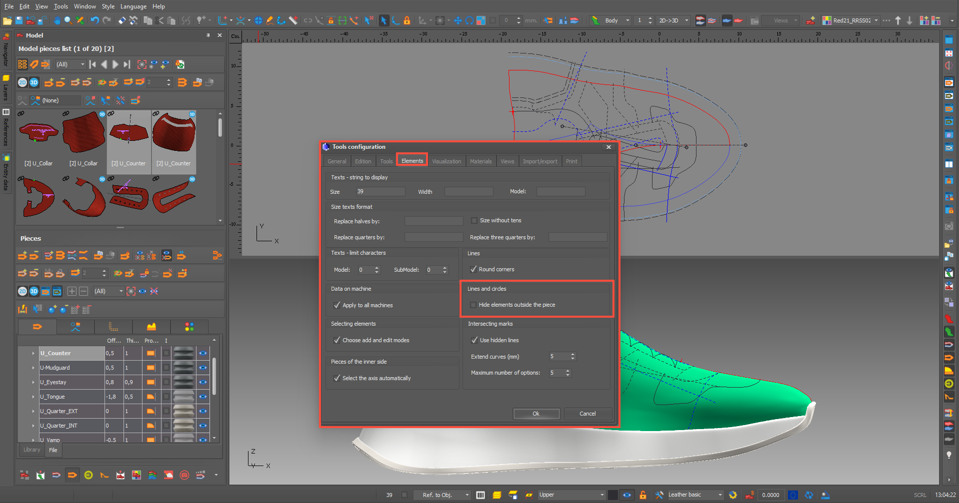Expand the U-Mudguard tree row
Image resolution: width=959 pixels, height=503 pixels.
pyautogui.click(x=33, y=368)
